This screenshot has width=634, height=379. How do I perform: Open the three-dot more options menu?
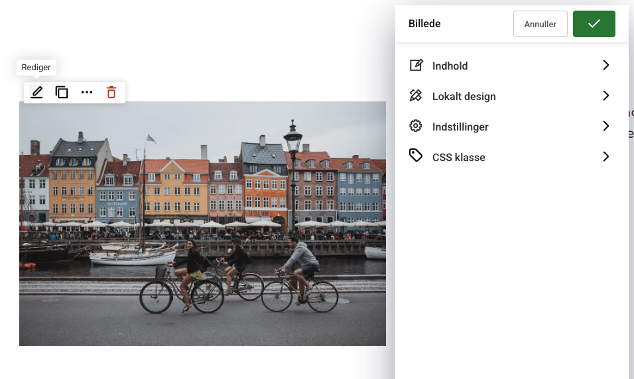click(x=87, y=93)
